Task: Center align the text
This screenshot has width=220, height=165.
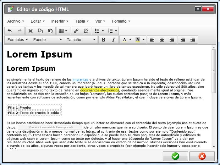Action: coord(162,40)
